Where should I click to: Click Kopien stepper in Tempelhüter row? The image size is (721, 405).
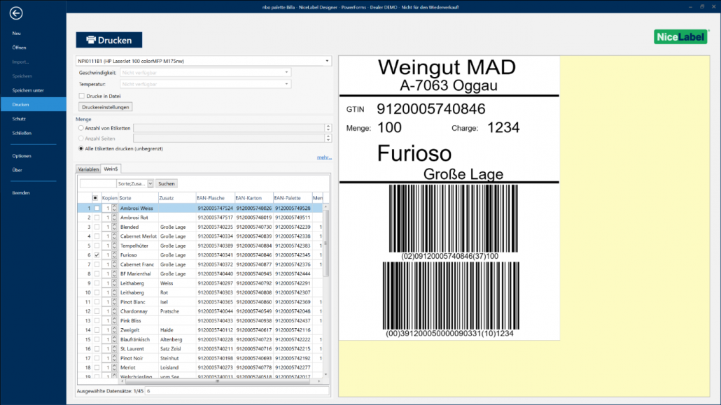114,246
